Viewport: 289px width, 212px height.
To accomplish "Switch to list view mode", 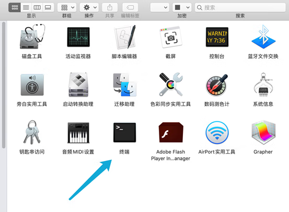I will [26, 7].
